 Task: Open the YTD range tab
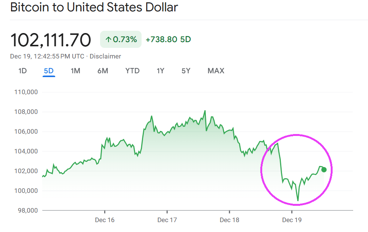coord(132,71)
